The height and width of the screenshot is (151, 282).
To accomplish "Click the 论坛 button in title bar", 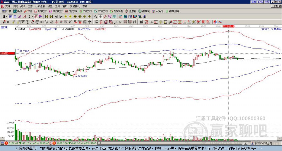I will (260, 2).
